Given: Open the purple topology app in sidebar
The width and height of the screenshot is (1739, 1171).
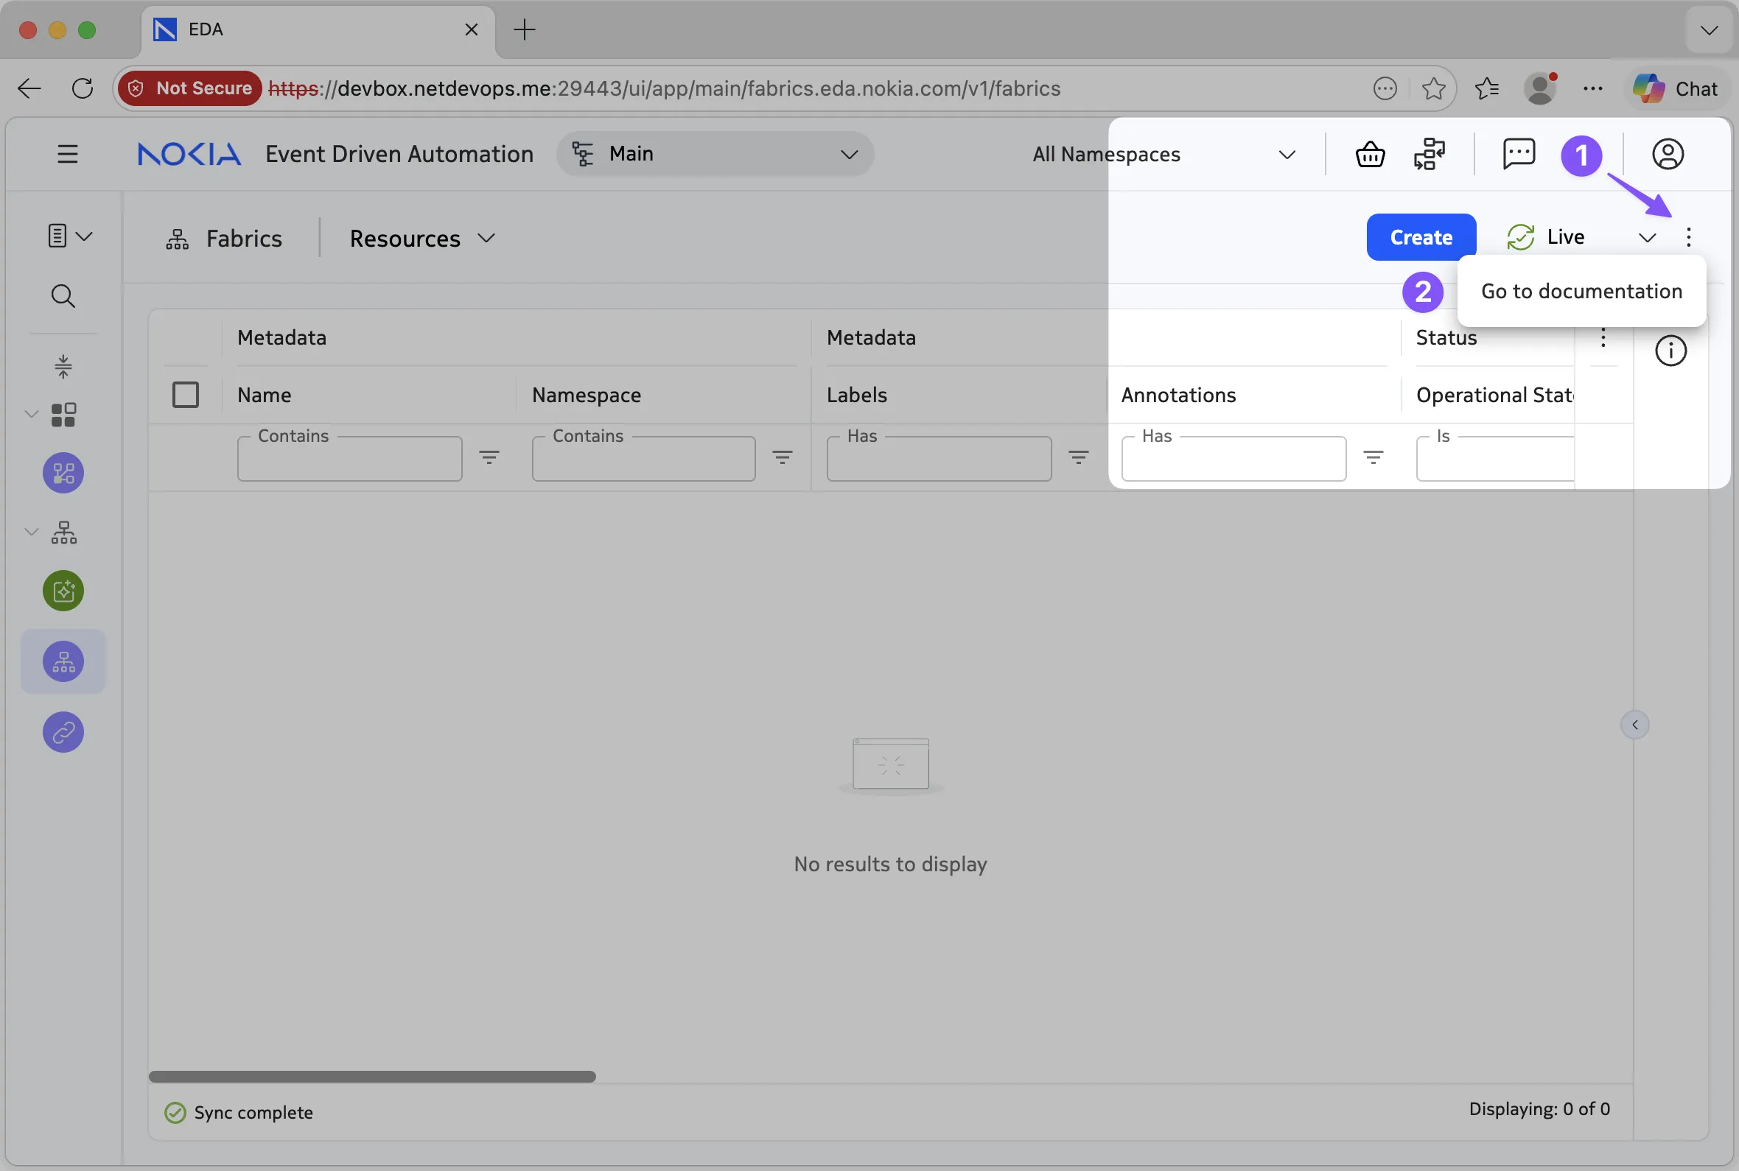Looking at the screenshot, I should pyautogui.click(x=63, y=473).
